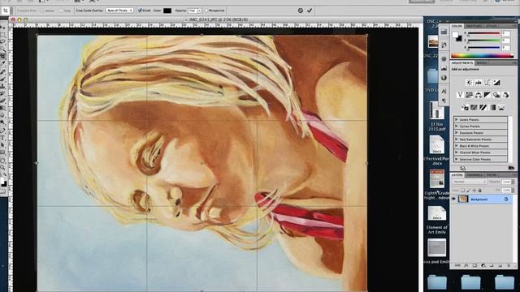
Task: Add a Threshold adjustment
Action: pyautogui.click(x=483, y=108)
